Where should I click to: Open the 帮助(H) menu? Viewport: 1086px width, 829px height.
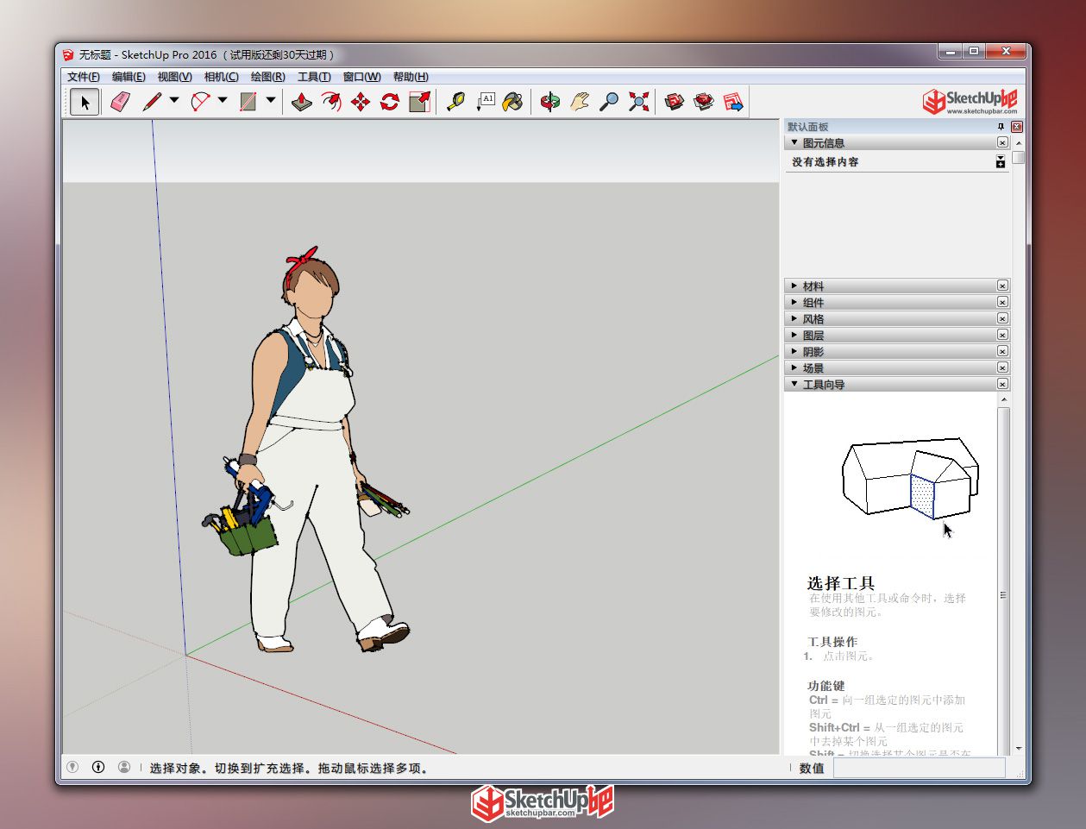[x=411, y=77]
